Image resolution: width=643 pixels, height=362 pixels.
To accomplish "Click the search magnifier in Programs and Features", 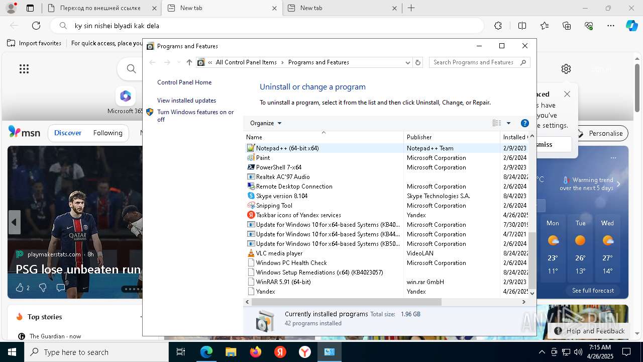I will pos(523,62).
